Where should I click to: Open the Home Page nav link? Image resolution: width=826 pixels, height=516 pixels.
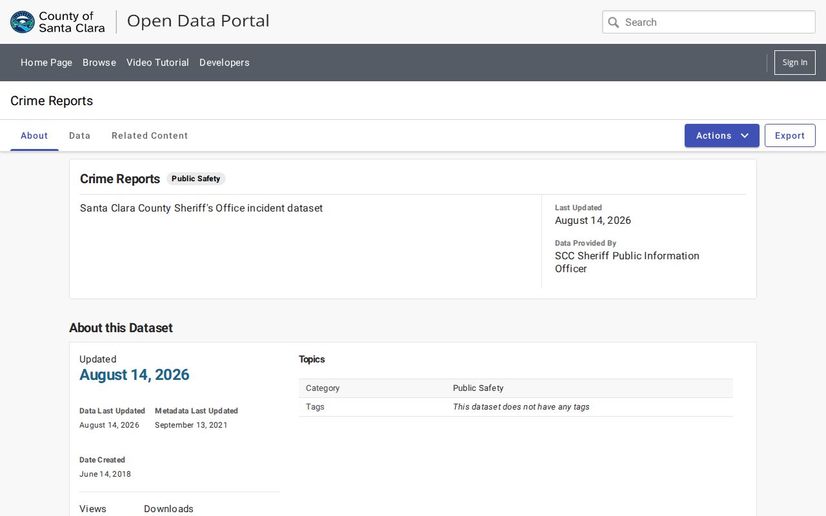(x=46, y=63)
